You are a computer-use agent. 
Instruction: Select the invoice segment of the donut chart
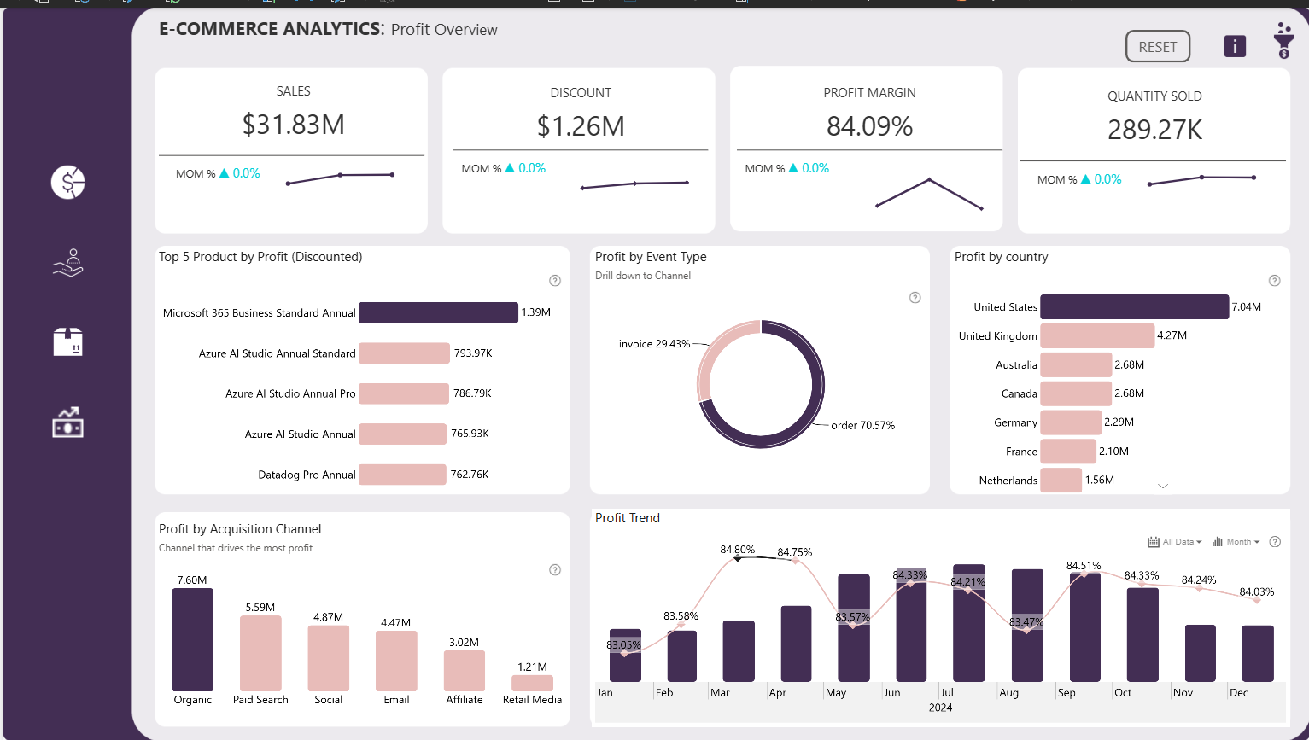click(x=710, y=358)
